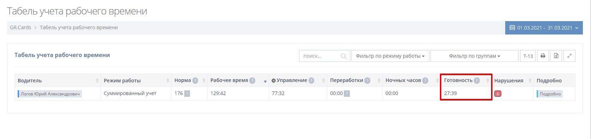
Task: Go to GR.Cards breadcrumb link
Action: pyautogui.click(x=20, y=27)
